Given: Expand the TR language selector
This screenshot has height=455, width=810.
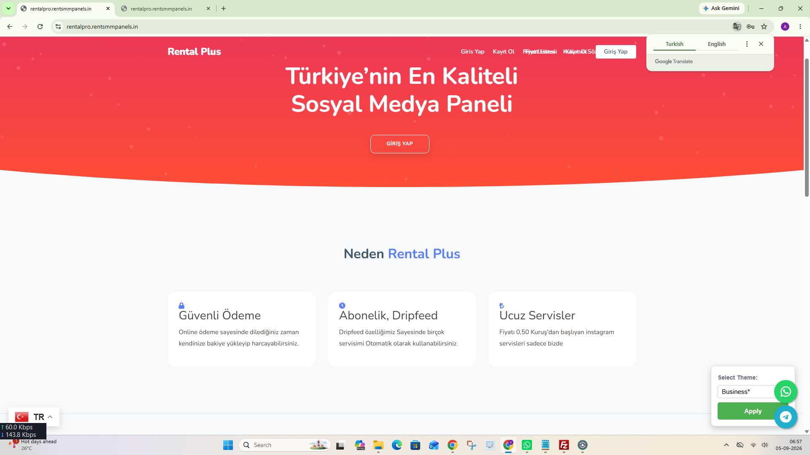Looking at the screenshot, I should [x=34, y=417].
